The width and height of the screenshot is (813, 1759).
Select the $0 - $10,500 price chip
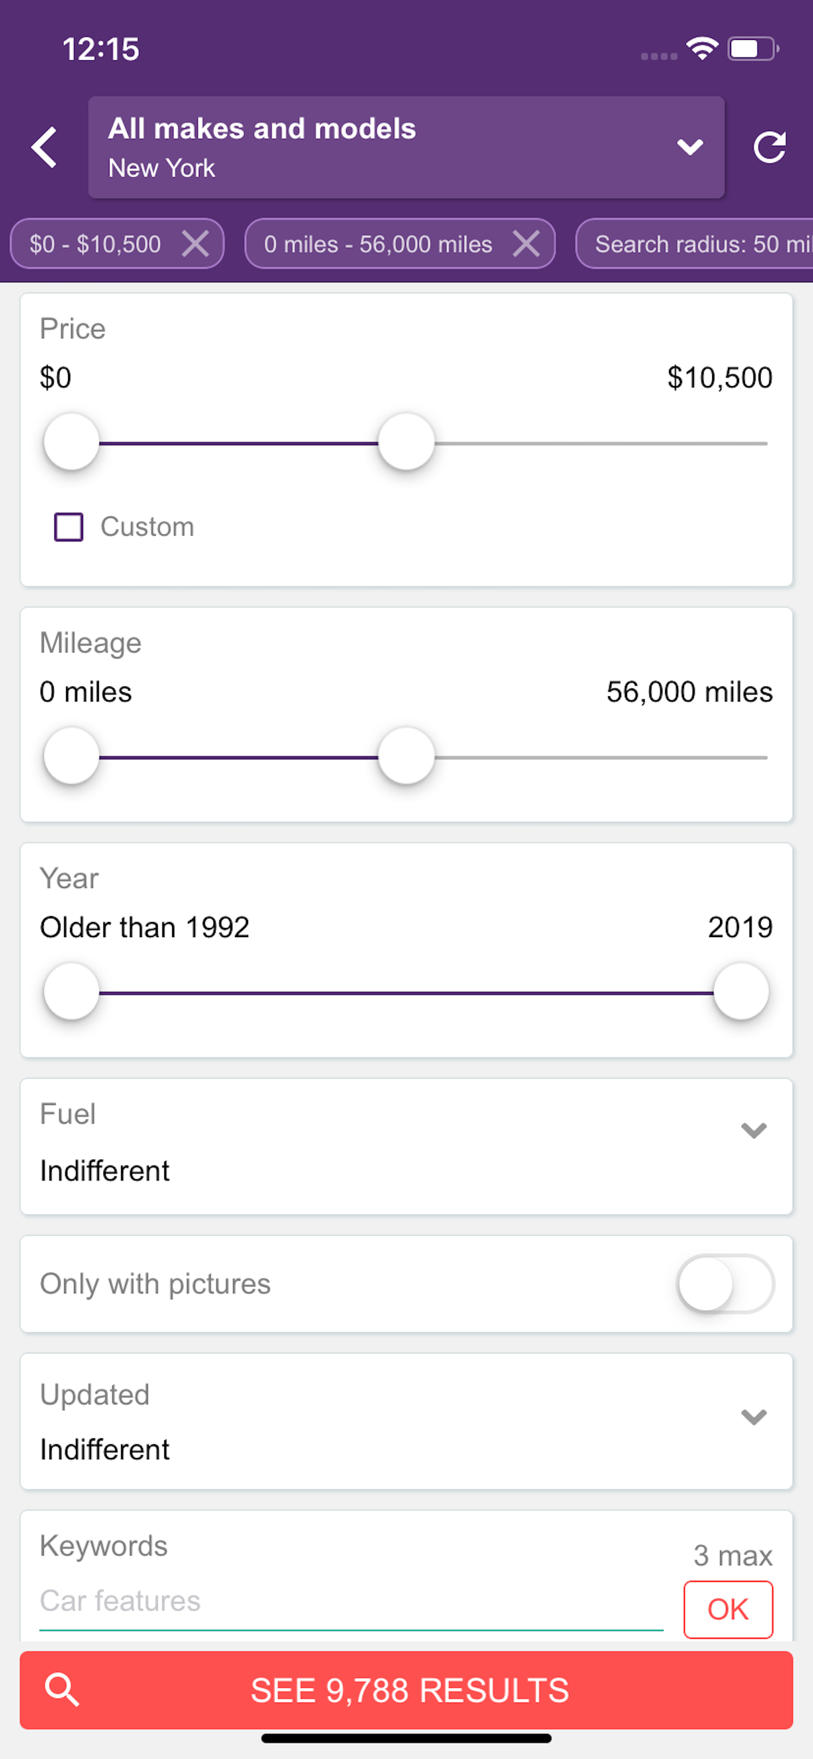(x=96, y=244)
